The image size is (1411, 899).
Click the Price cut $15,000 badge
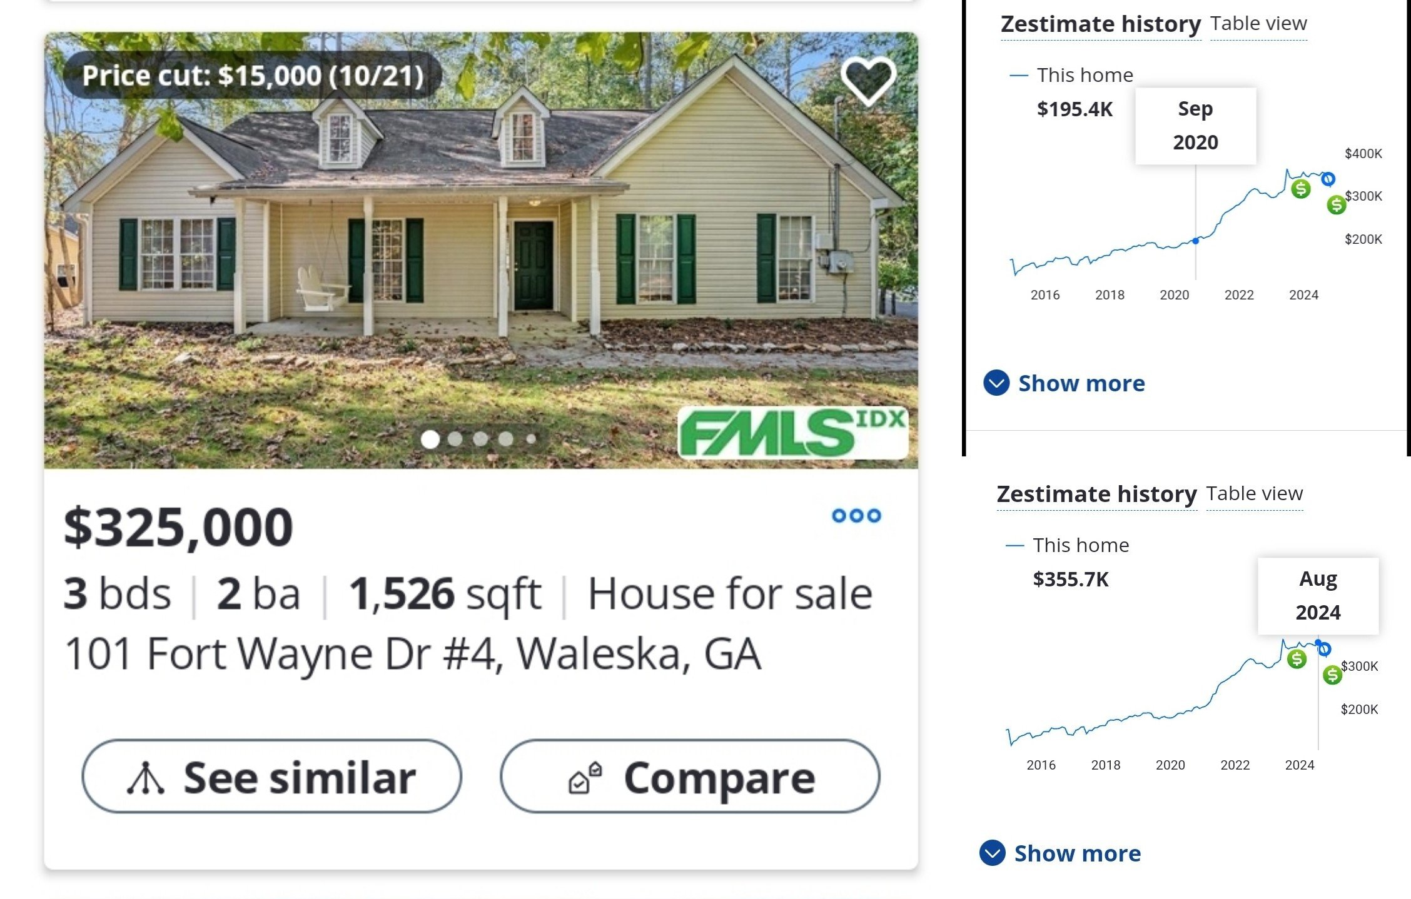(x=253, y=76)
